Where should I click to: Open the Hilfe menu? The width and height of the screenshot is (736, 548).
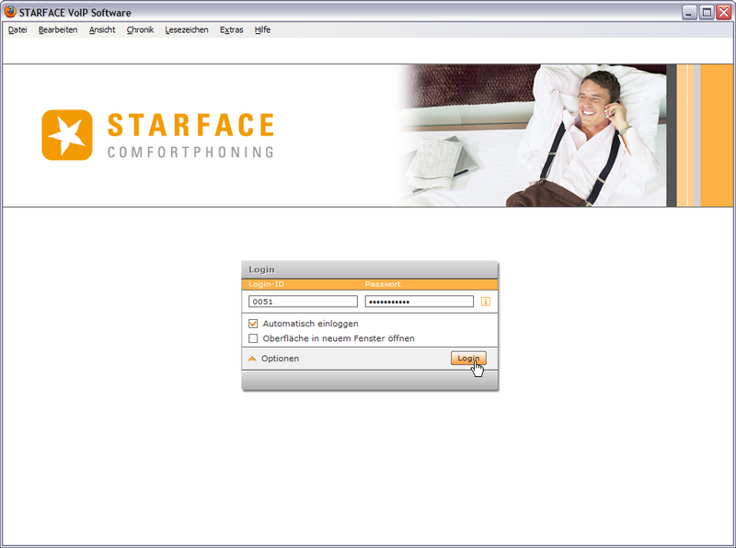[x=262, y=29]
